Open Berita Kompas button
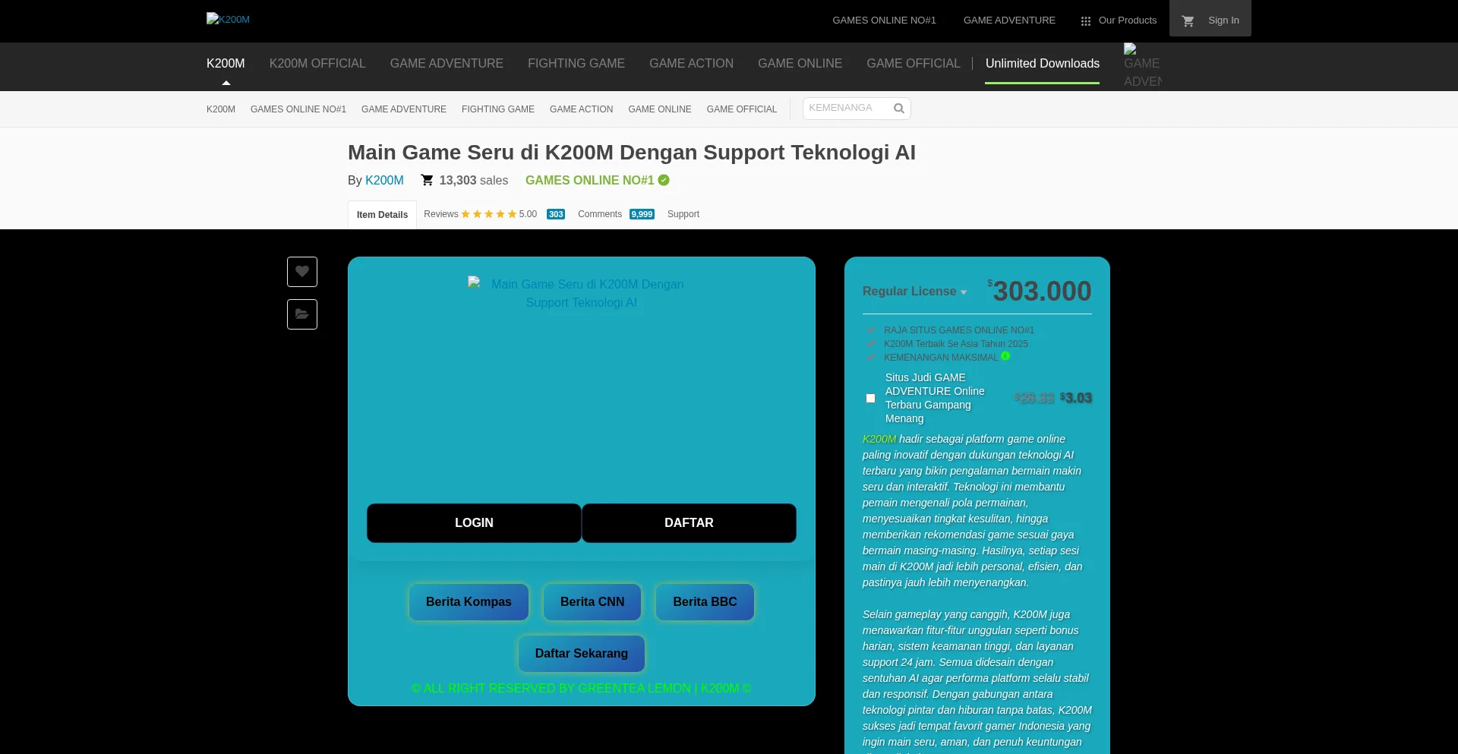Screen dimensions: 1458x754 click(469, 602)
